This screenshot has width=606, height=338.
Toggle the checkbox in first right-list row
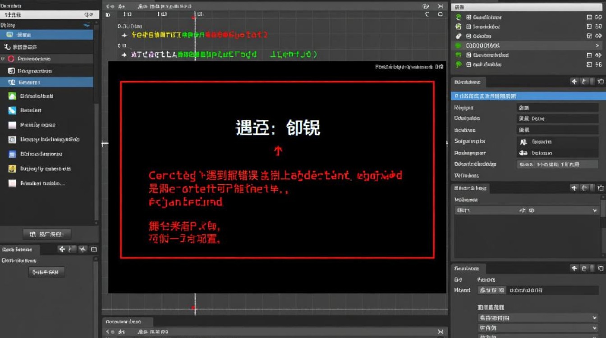[x=589, y=17]
